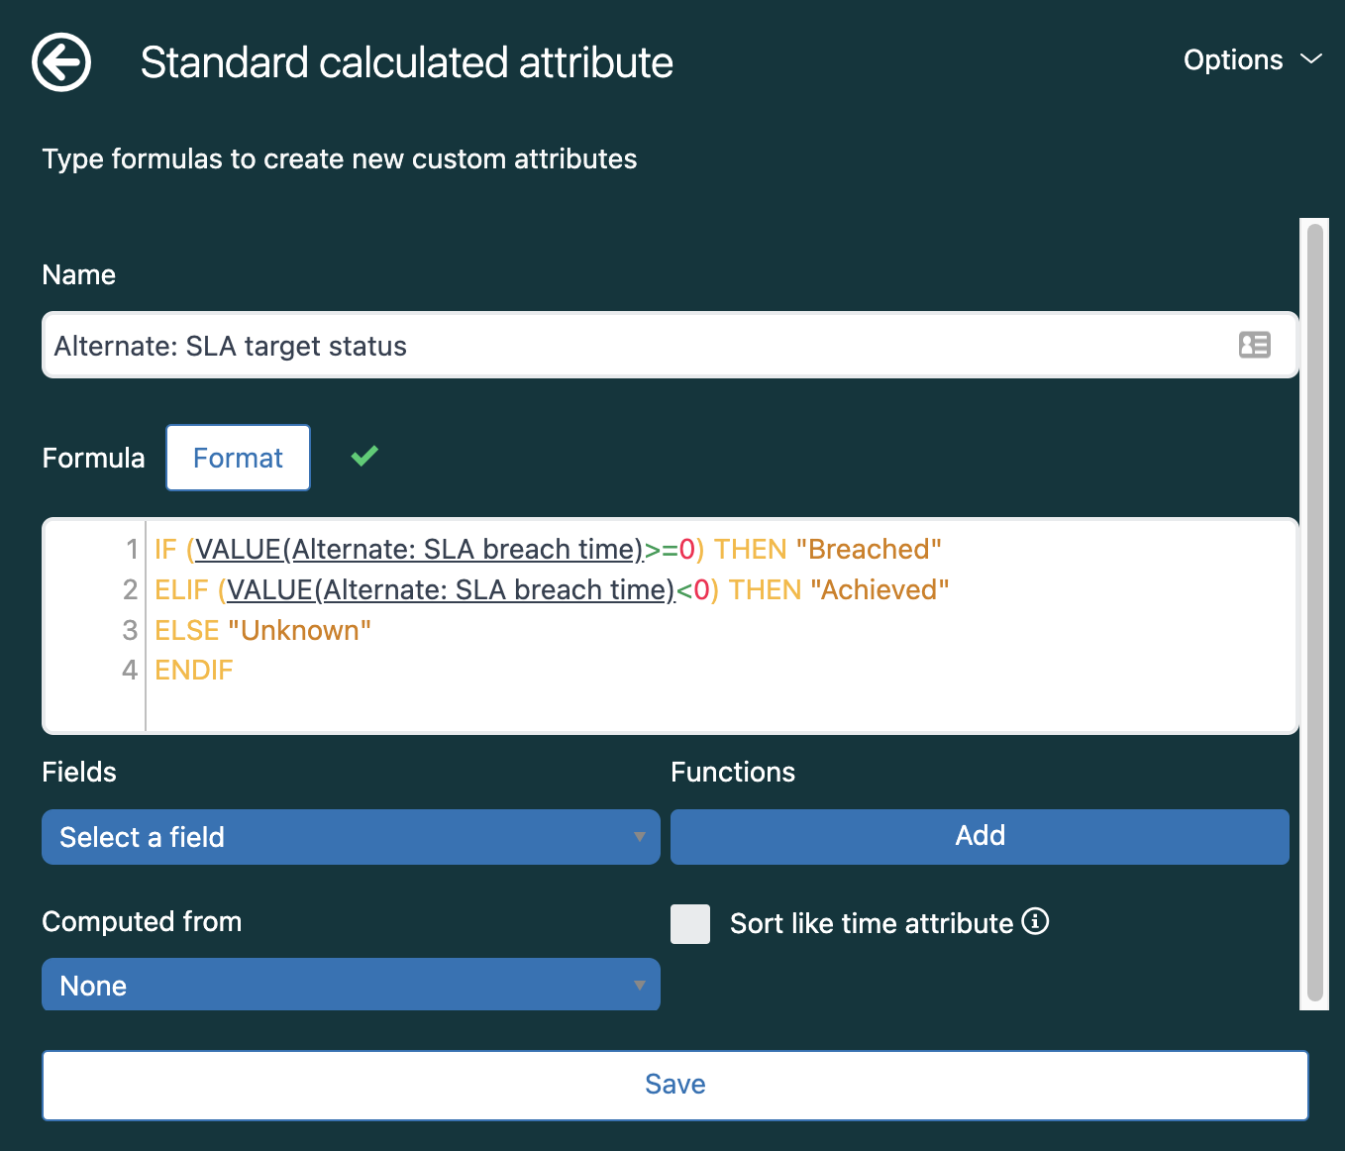
Task: Click the chevron arrow next to Options
Action: [x=1311, y=59]
